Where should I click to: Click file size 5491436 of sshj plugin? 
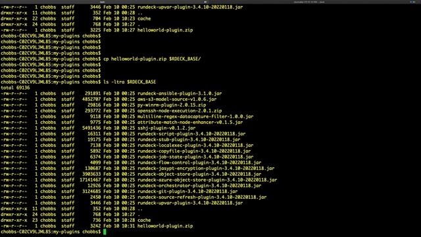click(91, 128)
